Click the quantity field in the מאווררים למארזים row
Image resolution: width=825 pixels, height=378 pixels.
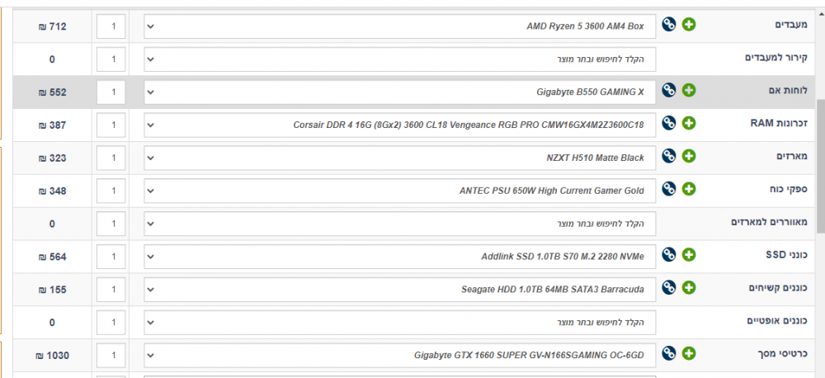tap(111, 224)
